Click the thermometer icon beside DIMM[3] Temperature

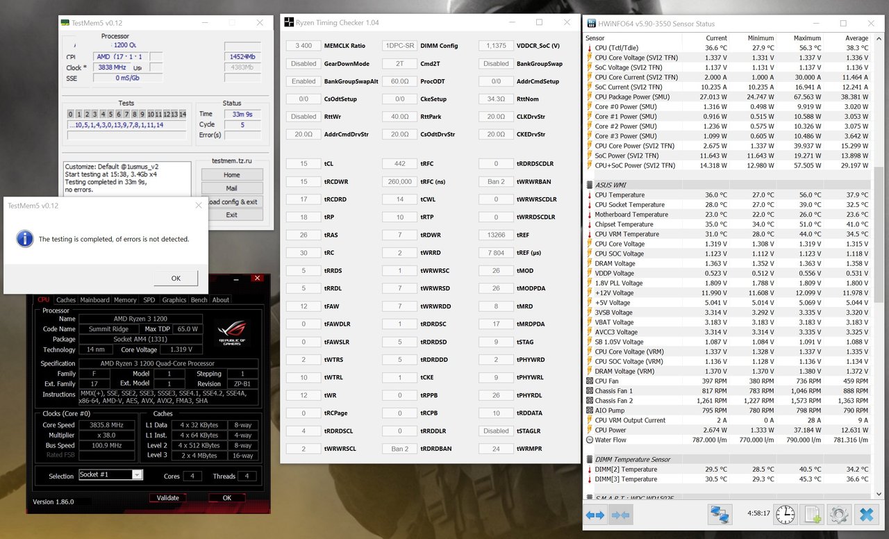point(590,479)
